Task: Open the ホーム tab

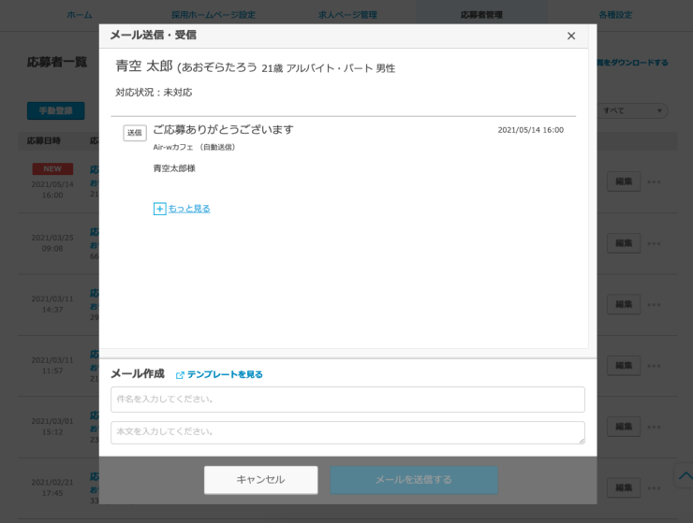Action: pyautogui.click(x=80, y=15)
